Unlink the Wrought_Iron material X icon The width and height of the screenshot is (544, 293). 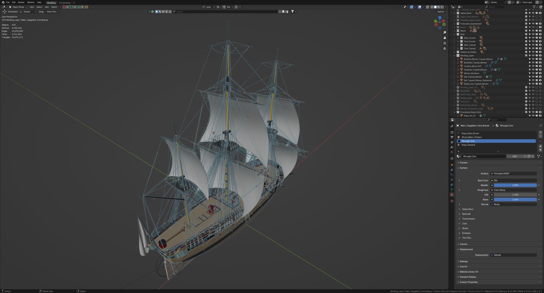pyautogui.click(x=533, y=156)
